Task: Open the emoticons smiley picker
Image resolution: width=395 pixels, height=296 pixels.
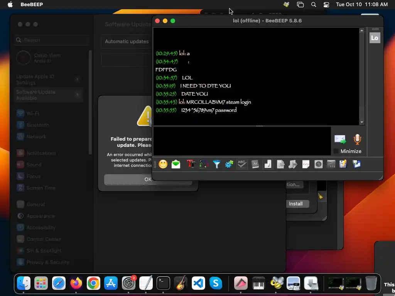Action: coord(163,164)
